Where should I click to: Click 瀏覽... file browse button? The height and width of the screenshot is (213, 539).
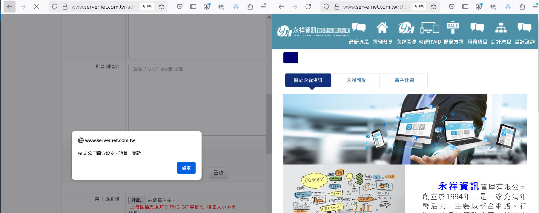pos(137,200)
